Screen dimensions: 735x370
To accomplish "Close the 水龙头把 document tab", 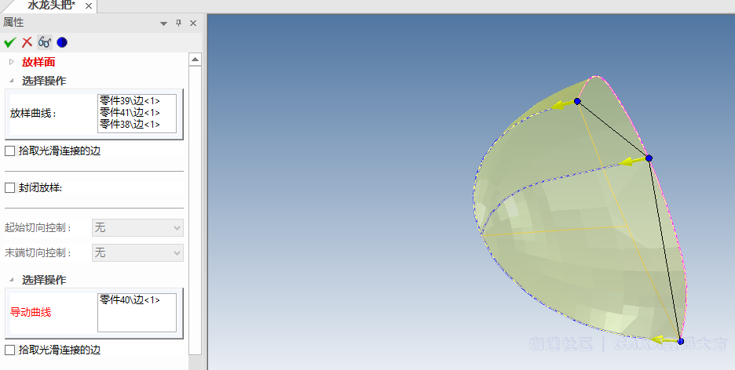I will tap(89, 6).
